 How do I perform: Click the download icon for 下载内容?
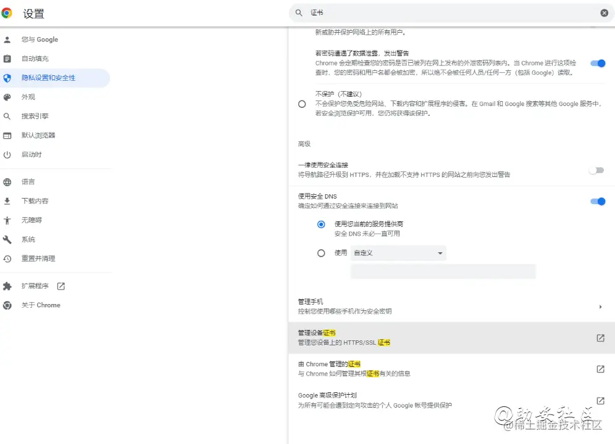(7, 201)
